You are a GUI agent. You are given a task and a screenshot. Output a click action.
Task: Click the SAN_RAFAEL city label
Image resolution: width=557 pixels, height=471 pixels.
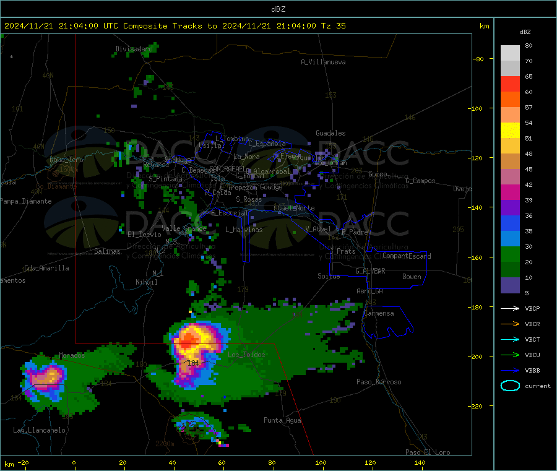[x=228, y=168]
